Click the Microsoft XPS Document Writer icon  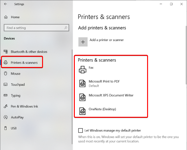point(82,97)
